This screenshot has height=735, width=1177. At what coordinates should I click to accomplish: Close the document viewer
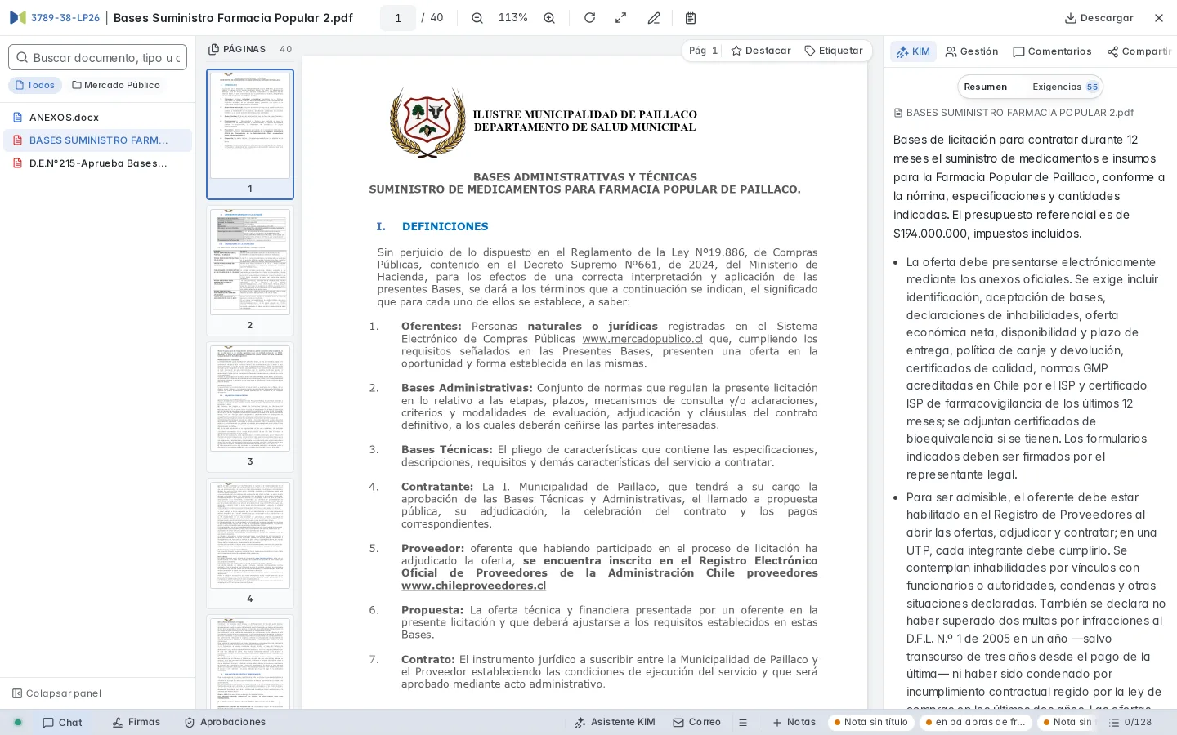tap(1159, 18)
